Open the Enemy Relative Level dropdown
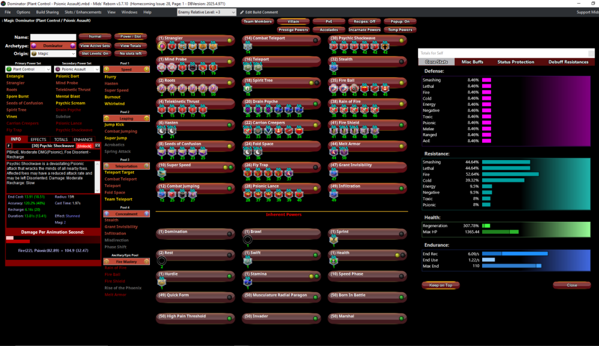The image size is (599, 346). [x=207, y=12]
